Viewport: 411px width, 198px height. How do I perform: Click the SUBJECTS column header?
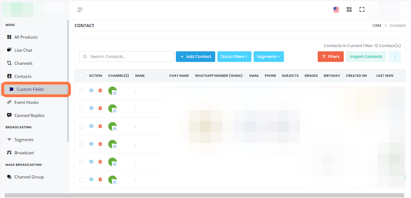point(290,76)
